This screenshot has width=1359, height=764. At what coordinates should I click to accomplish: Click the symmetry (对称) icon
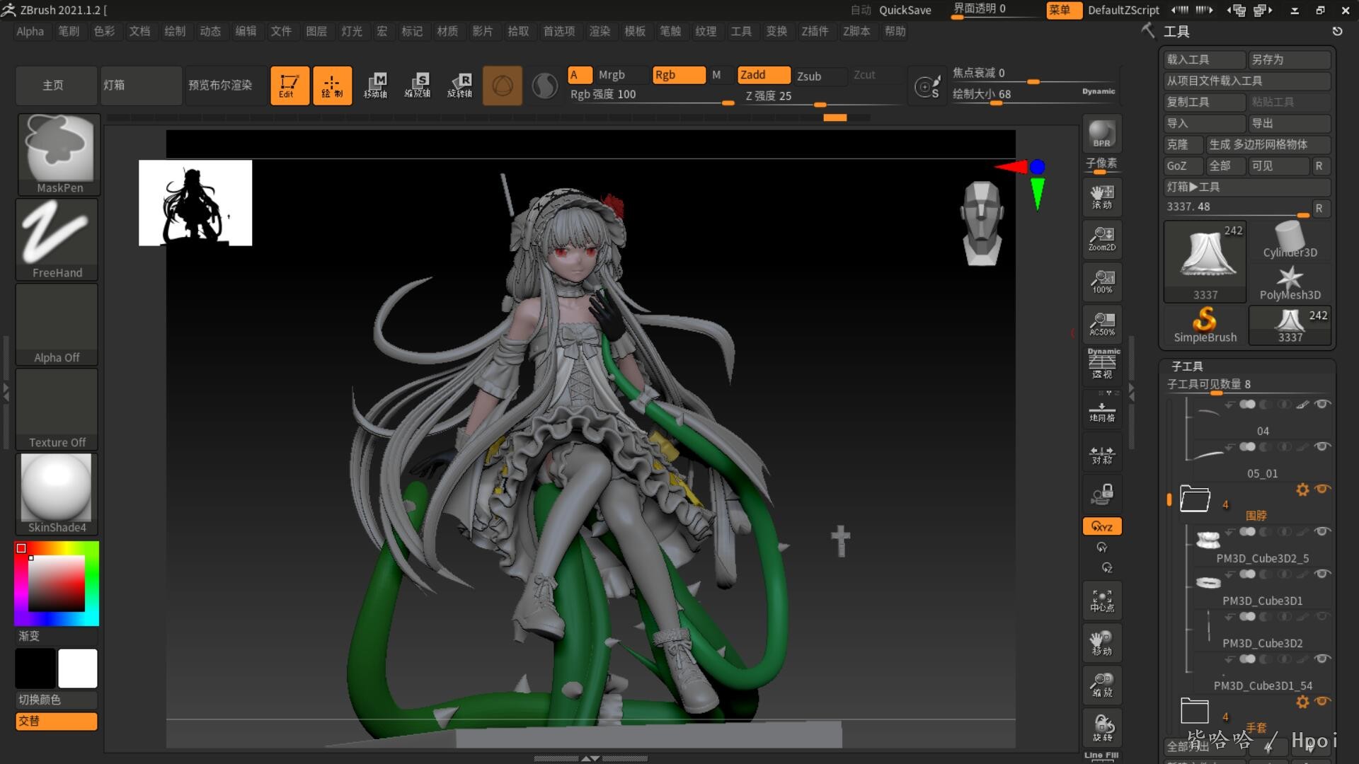1102,454
